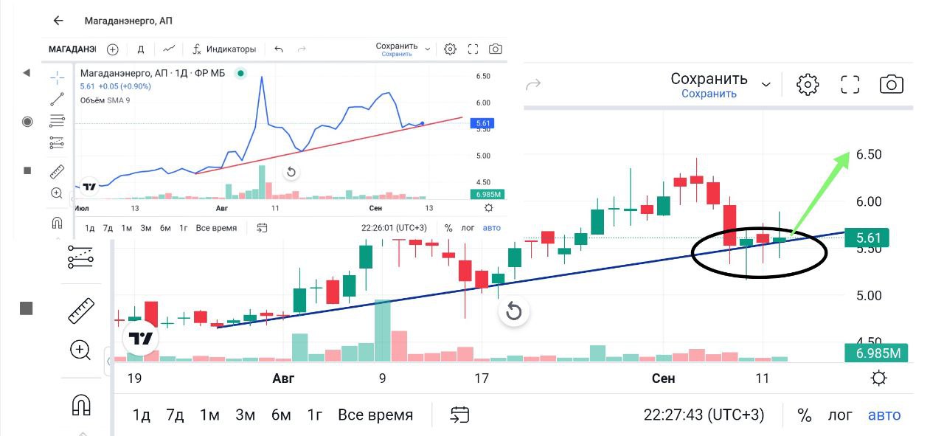
Task: Take a snapshot with the large camera icon
Action: 892,84
